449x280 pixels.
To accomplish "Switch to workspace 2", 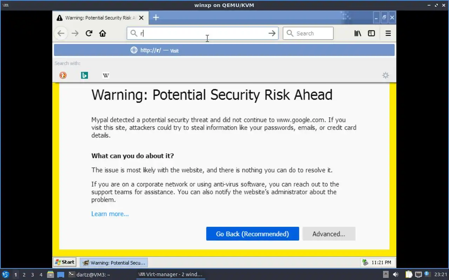I will coord(24,275).
